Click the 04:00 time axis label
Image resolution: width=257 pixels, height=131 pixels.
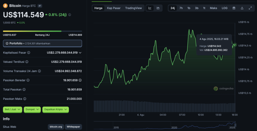[x=163, y=115]
